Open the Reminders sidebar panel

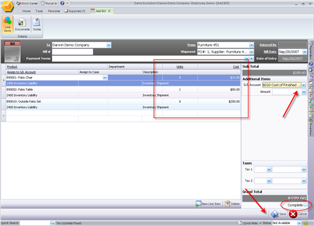[311, 50]
